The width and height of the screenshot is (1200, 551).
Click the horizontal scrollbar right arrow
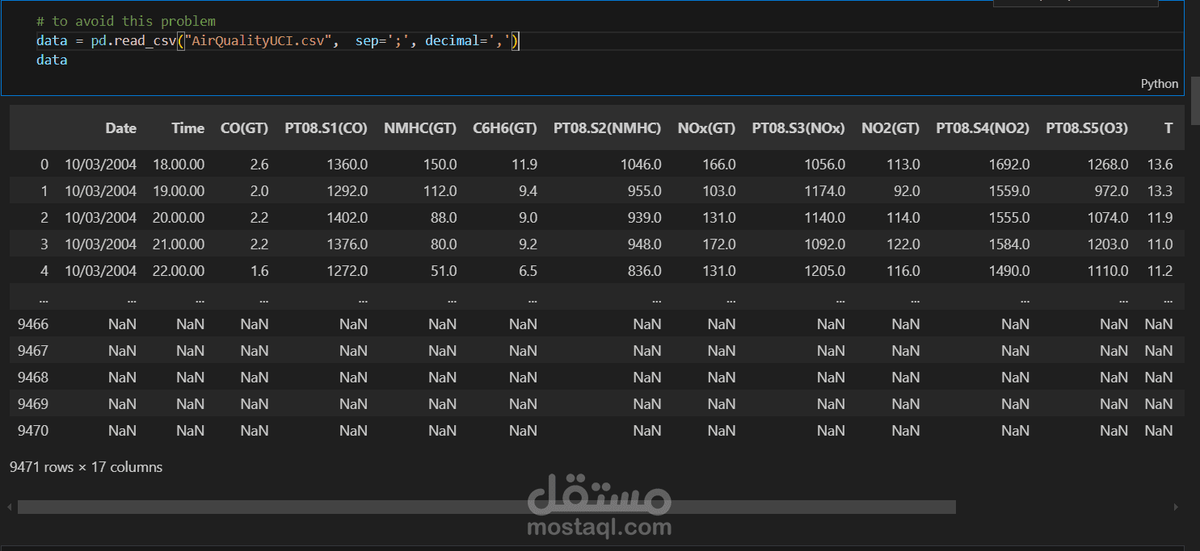tap(1176, 507)
